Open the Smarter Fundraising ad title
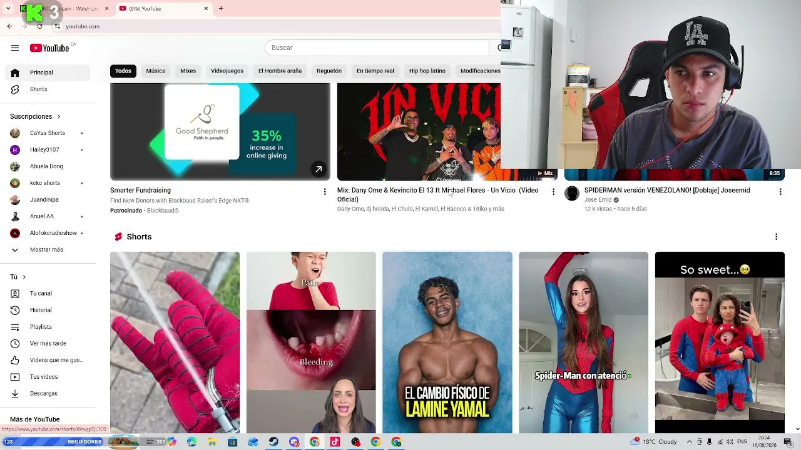The height and width of the screenshot is (450, 801). pyautogui.click(x=140, y=191)
